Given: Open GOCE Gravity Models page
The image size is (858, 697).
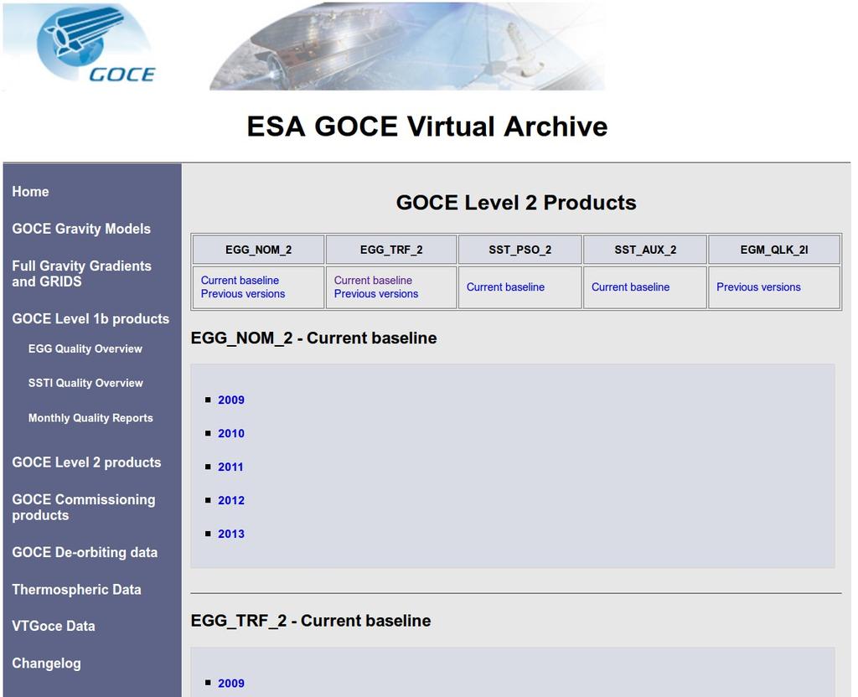Looking at the screenshot, I should coord(81,229).
